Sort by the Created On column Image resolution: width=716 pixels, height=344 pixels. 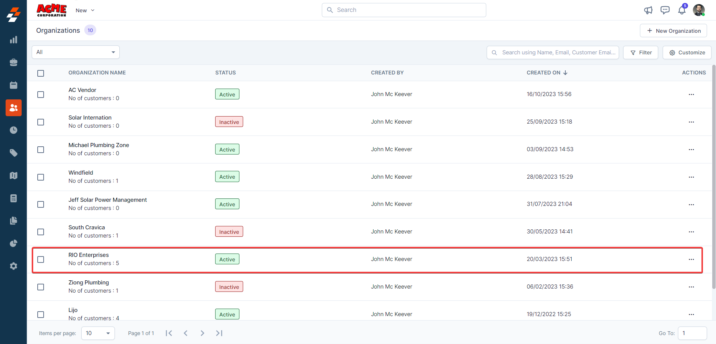pyautogui.click(x=547, y=73)
